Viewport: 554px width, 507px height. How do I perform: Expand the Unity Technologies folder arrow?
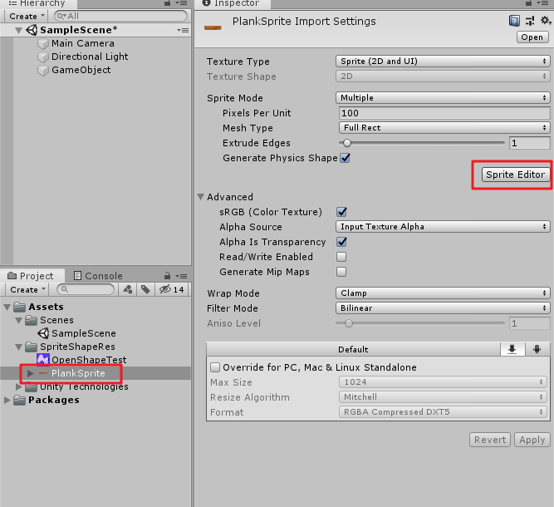(x=19, y=386)
